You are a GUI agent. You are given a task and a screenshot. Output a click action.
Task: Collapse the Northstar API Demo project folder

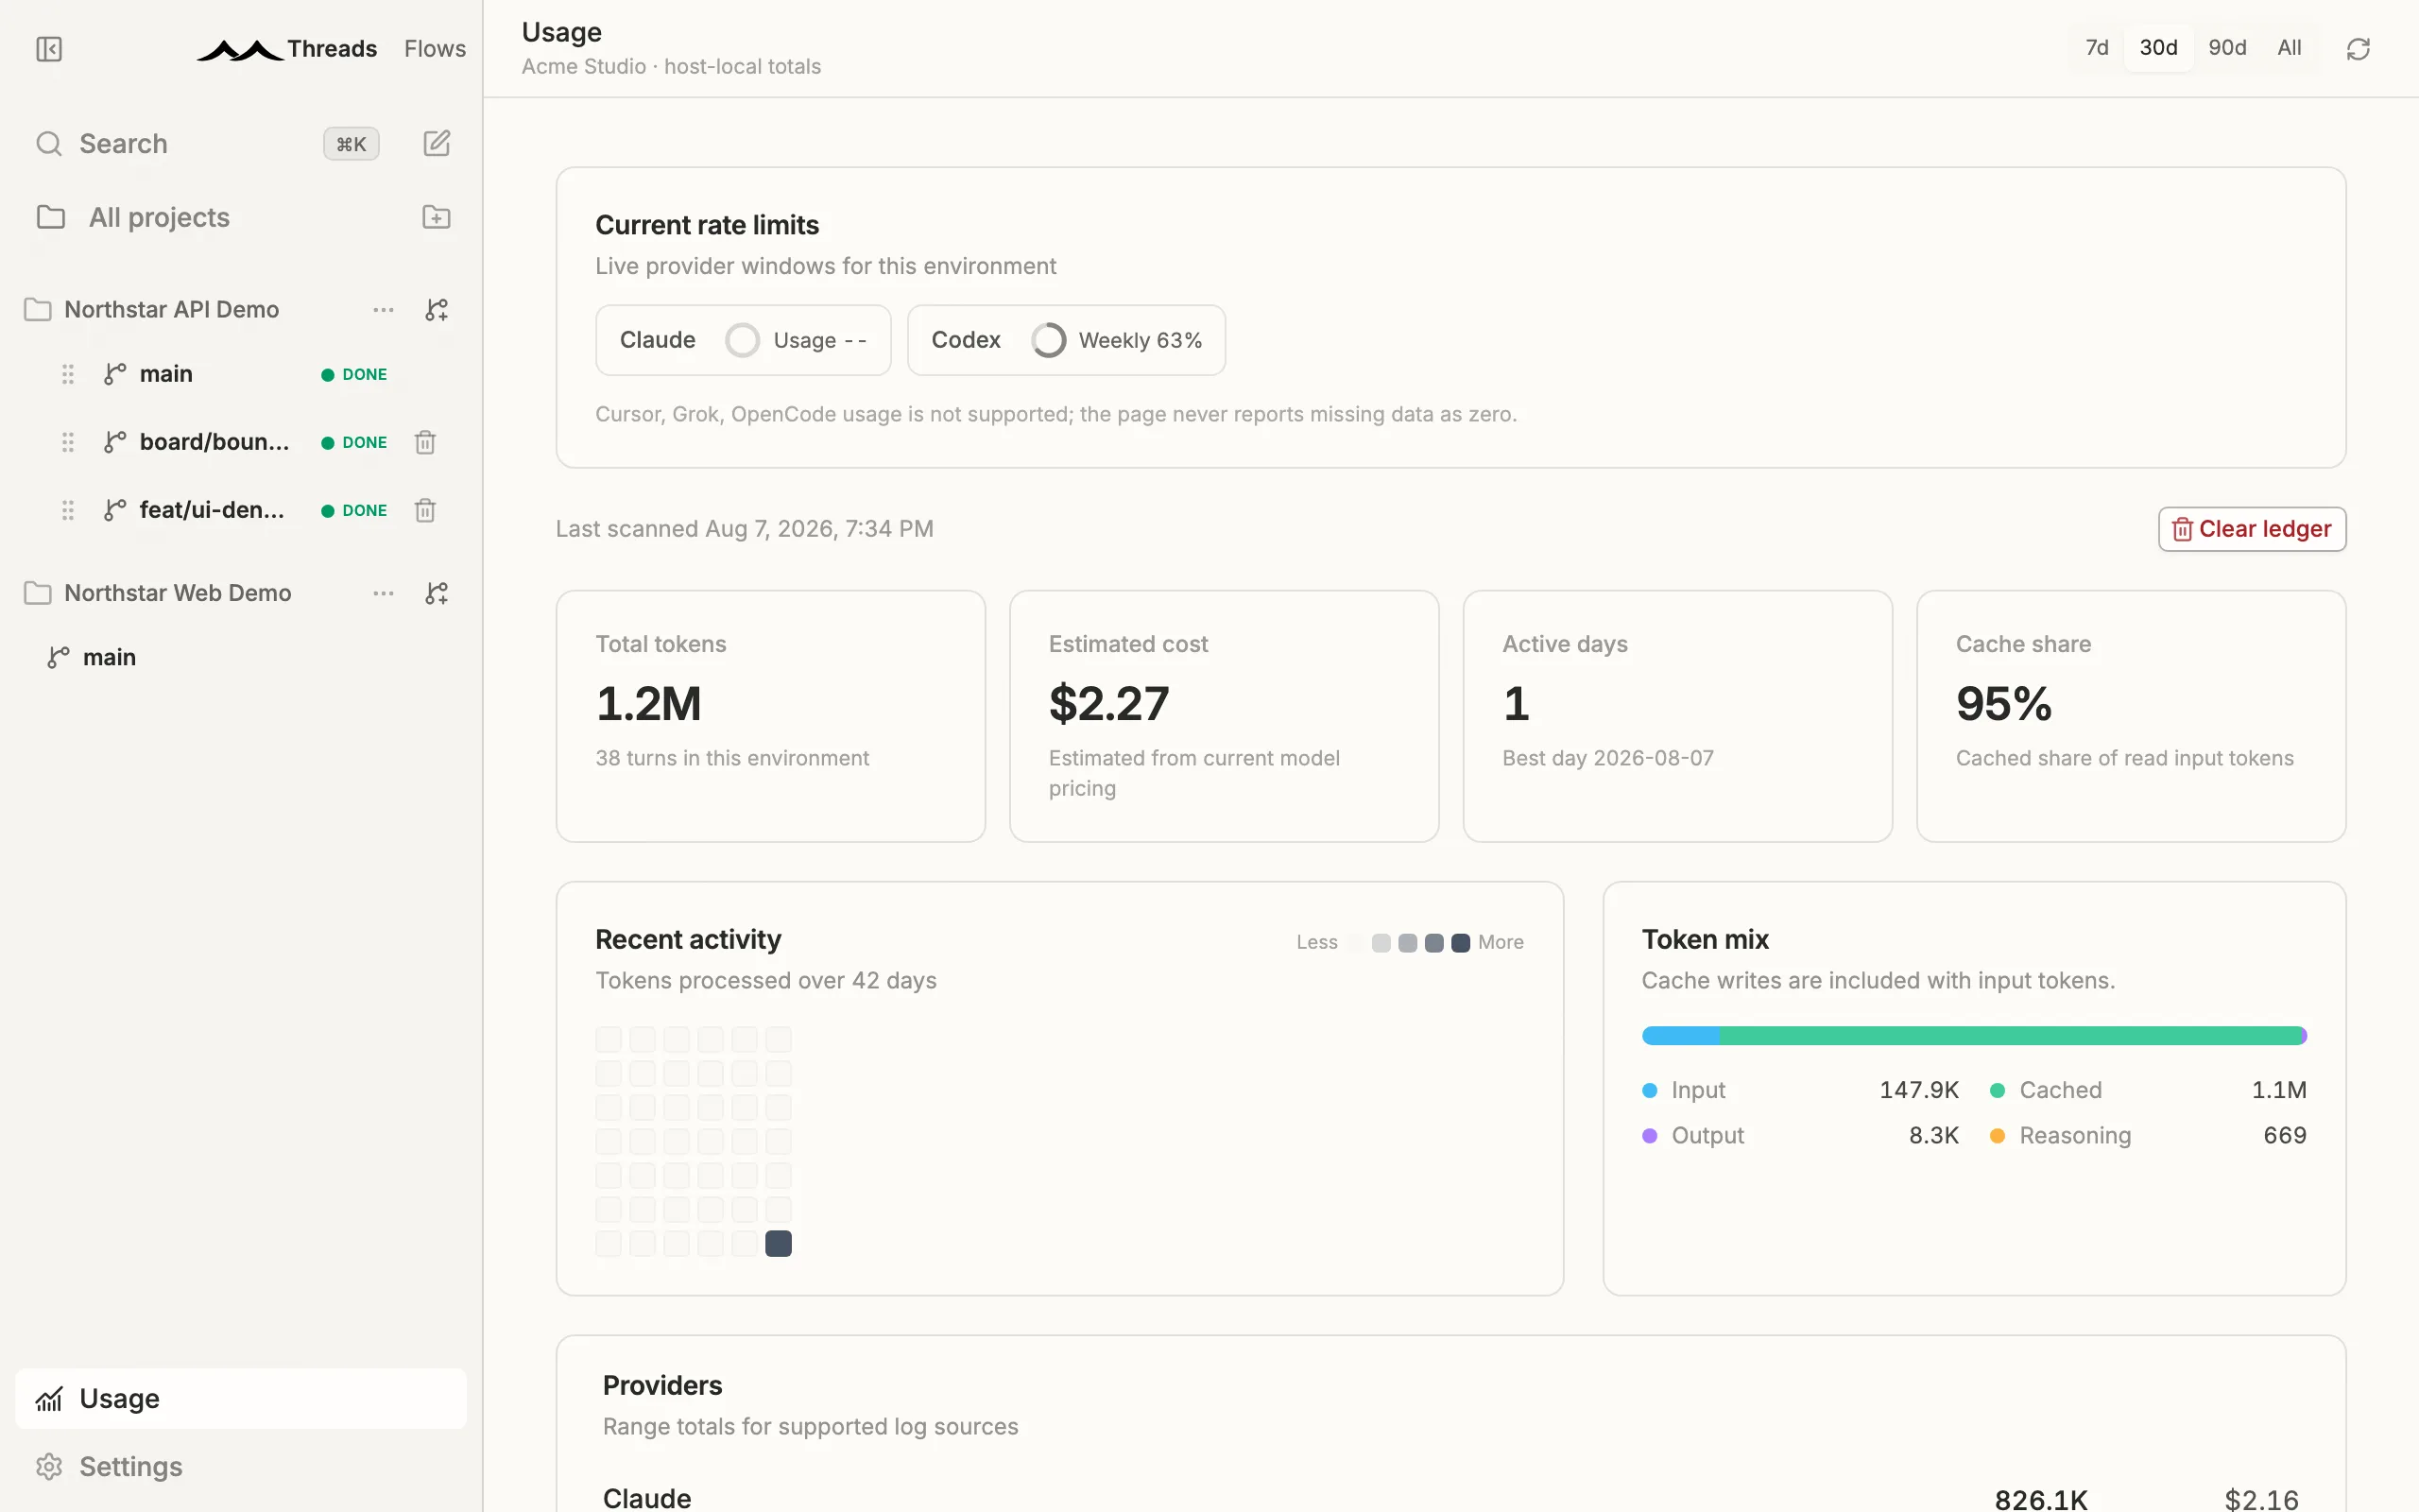(x=38, y=310)
